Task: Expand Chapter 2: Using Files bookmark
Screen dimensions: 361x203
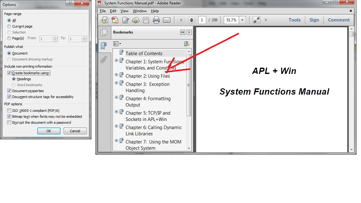Action: point(117,75)
